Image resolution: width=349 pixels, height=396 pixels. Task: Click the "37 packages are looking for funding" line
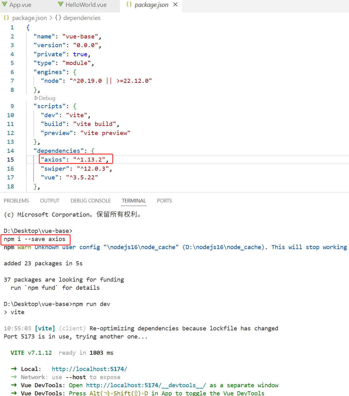64,280
